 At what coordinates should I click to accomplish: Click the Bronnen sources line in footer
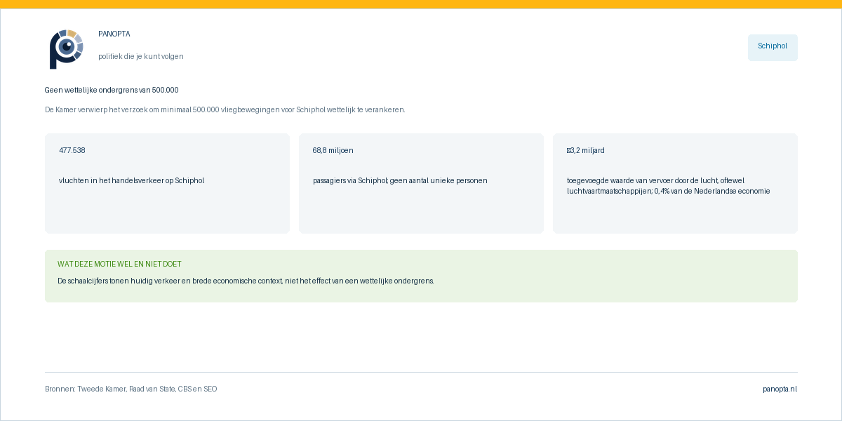coord(131,389)
